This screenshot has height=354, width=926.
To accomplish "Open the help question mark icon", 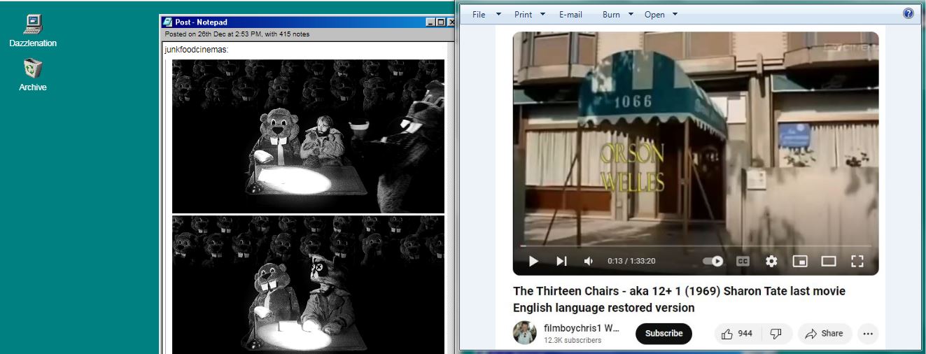I will tap(909, 13).
